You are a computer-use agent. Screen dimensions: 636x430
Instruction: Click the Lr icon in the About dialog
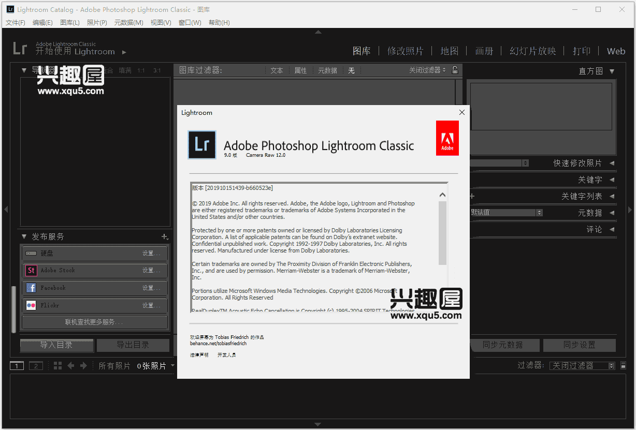pos(202,144)
